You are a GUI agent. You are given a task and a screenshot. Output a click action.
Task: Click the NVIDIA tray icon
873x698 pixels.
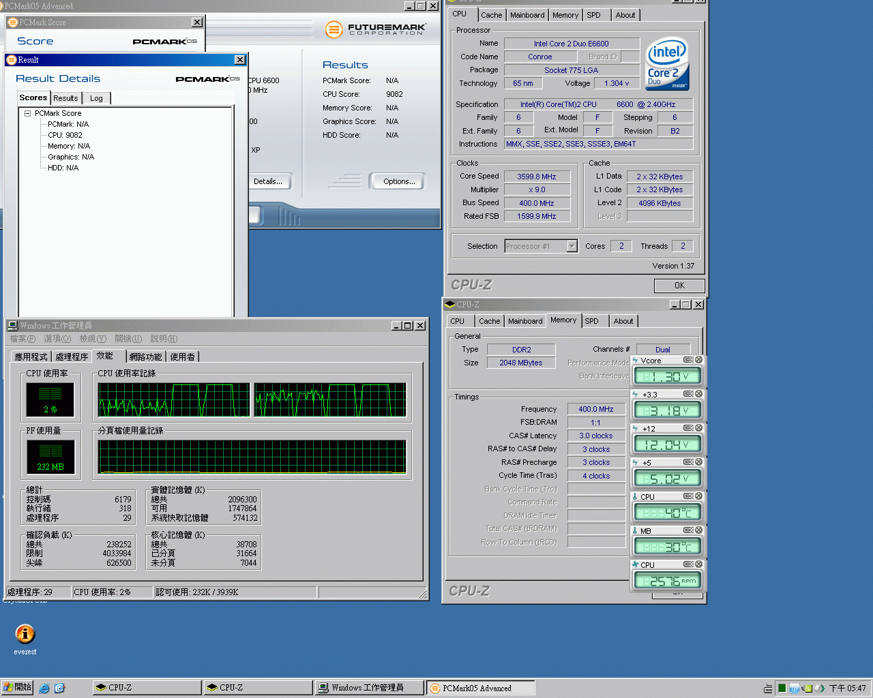(808, 688)
